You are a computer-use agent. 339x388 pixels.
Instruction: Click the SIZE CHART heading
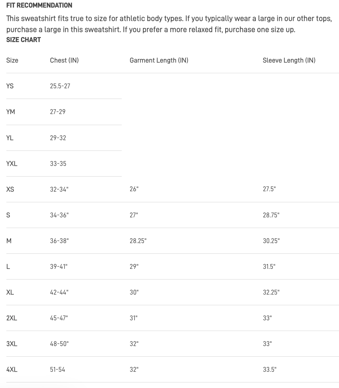tap(23, 40)
